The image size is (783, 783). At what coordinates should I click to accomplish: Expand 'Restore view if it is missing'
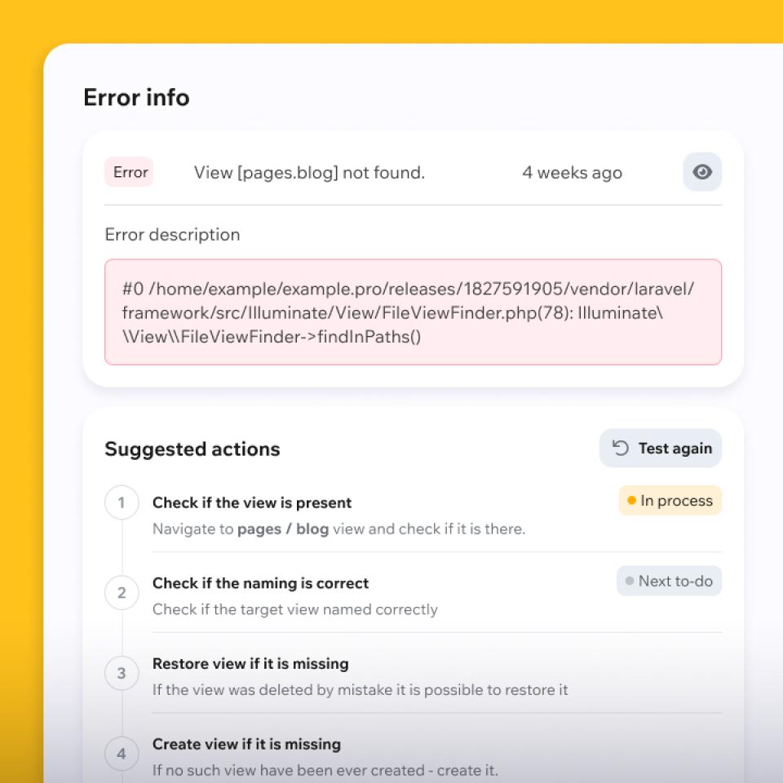(250, 664)
